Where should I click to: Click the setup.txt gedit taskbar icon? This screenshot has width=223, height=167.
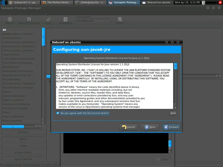tap(10, 3)
